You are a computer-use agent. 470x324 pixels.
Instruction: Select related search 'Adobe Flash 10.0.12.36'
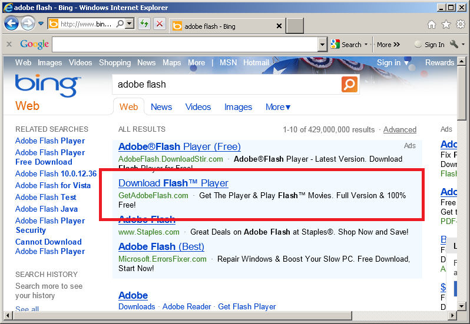point(56,174)
